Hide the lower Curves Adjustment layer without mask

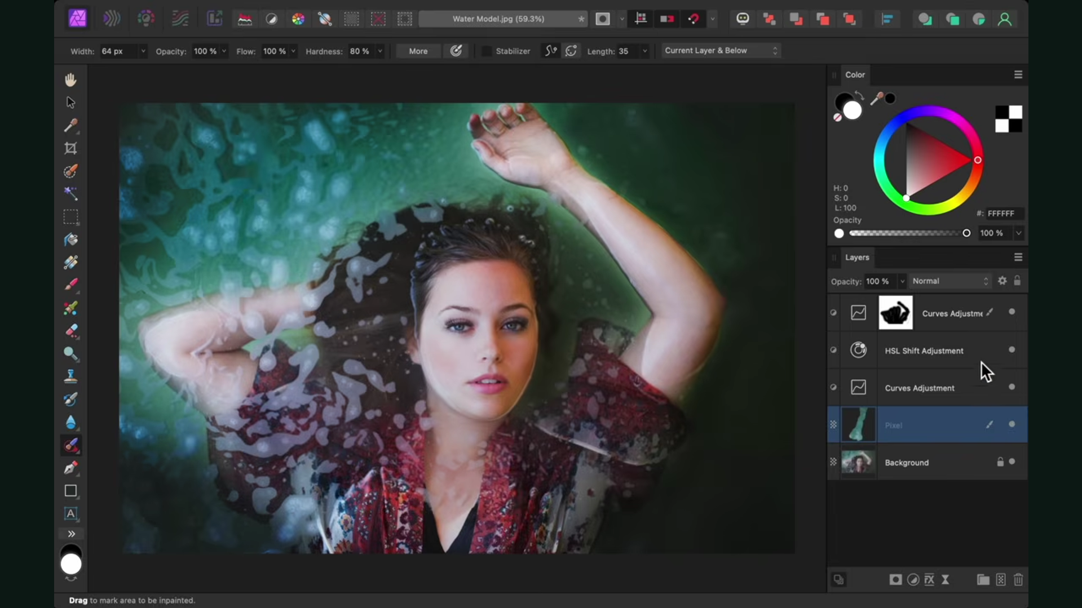pyautogui.click(x=1012, y=387)
